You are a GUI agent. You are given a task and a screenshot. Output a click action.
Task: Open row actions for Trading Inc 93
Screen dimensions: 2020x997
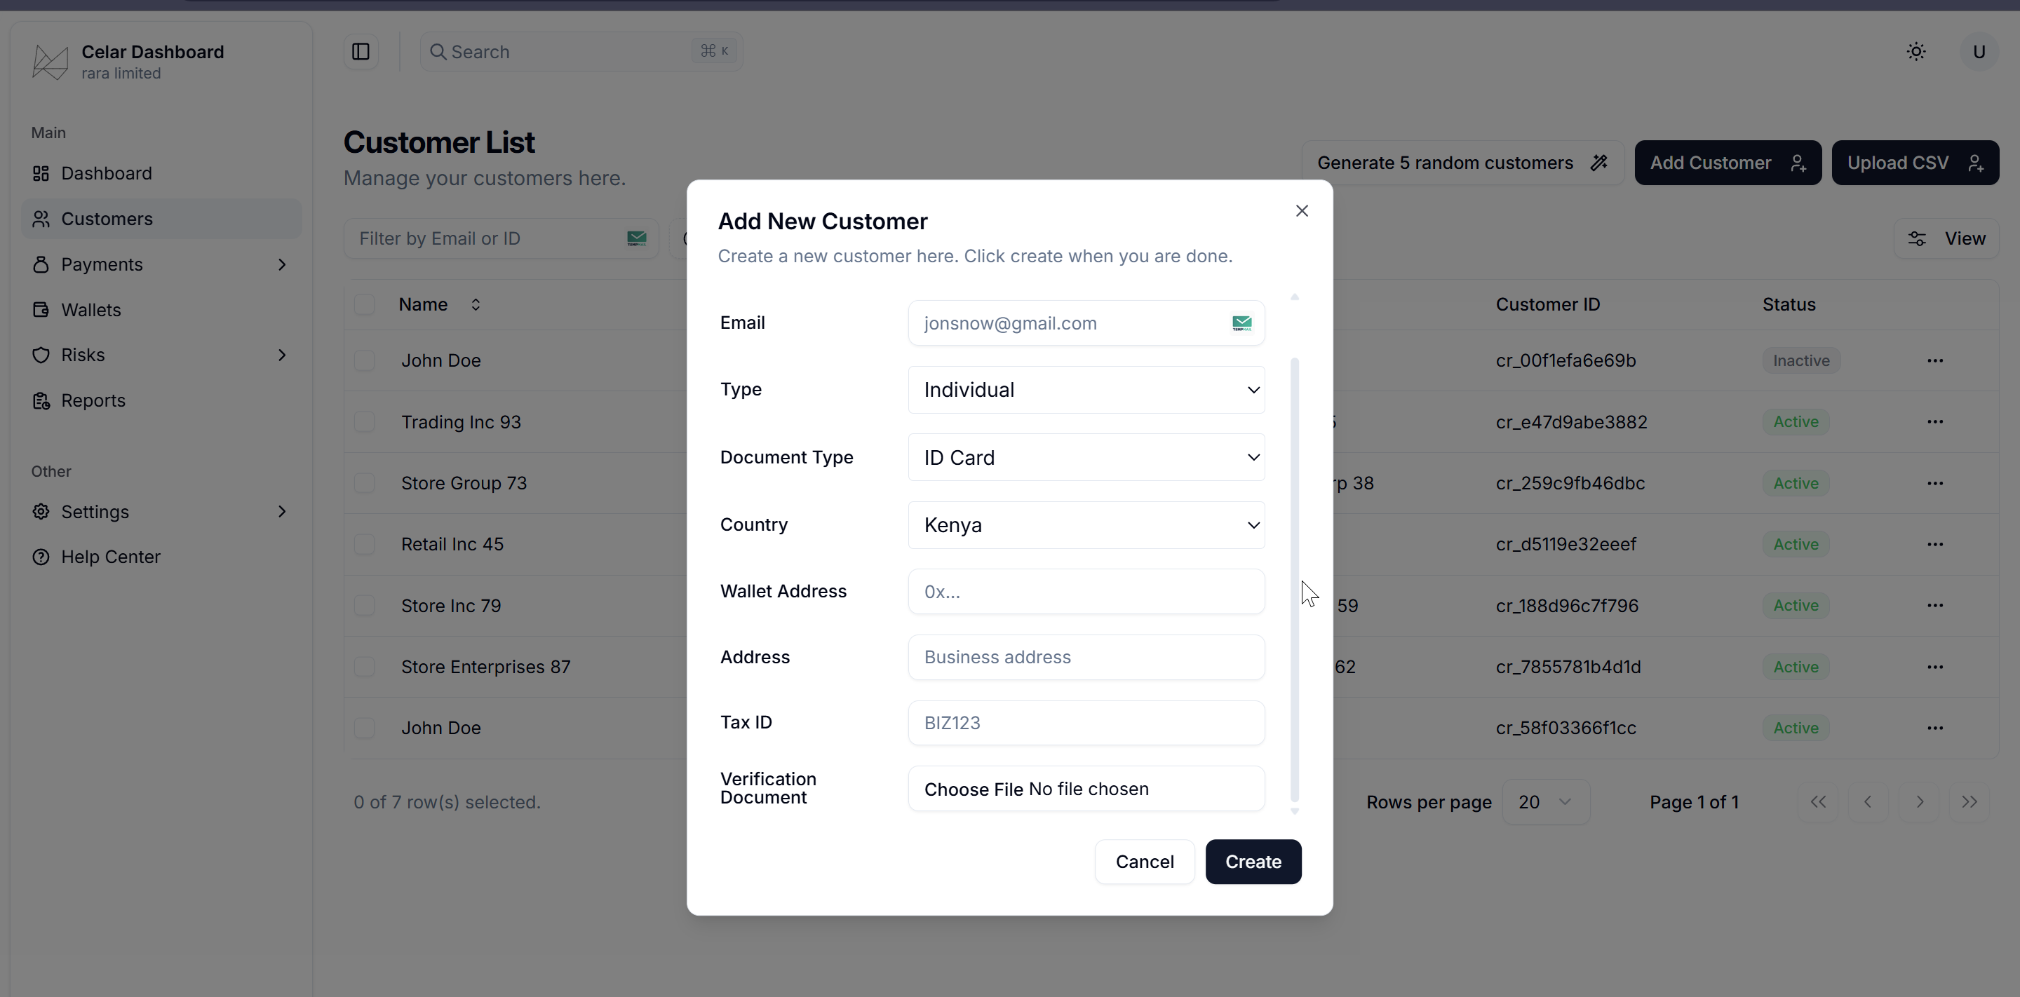(x=1934, y=421)
